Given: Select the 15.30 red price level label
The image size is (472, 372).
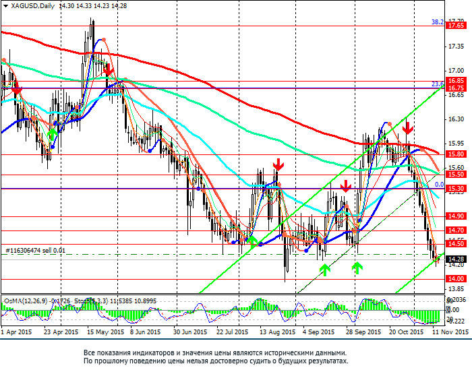Looking at the screenshot, I should point(456,189).
